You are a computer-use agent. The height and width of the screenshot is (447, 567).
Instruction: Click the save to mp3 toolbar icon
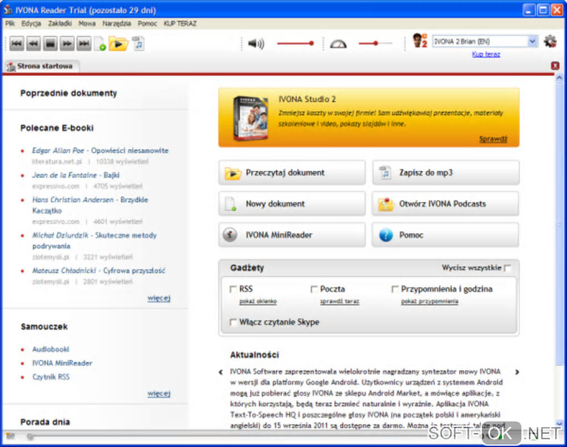click(x=138, y=43)
